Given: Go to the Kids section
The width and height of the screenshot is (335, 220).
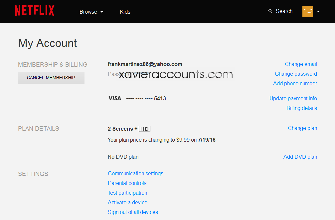Looking at the screenshot, I should point(125,12).
